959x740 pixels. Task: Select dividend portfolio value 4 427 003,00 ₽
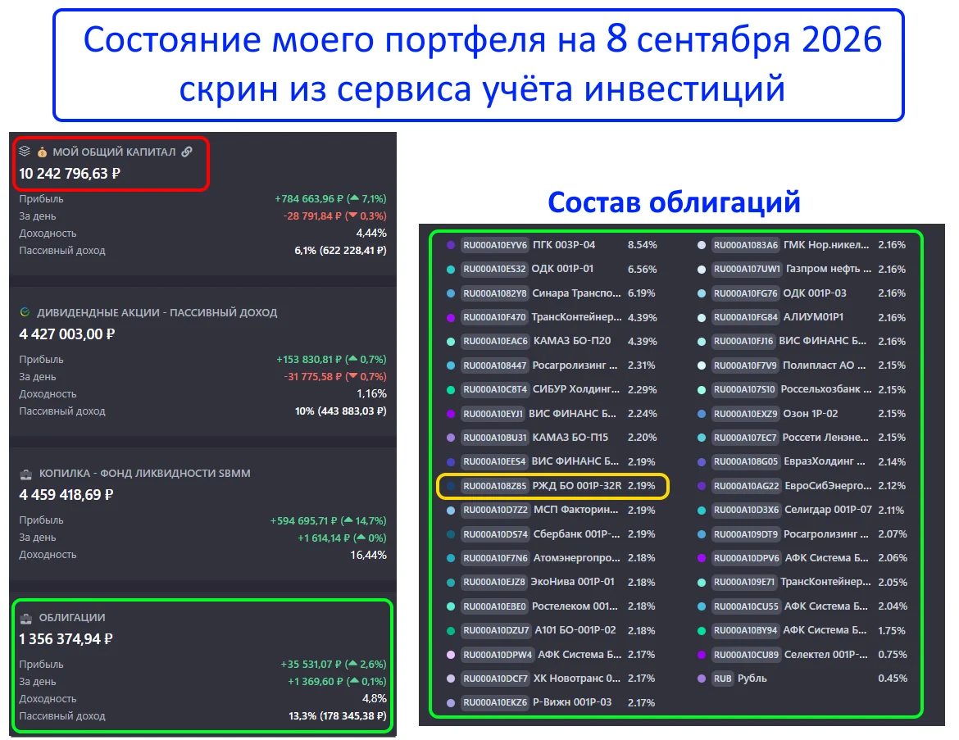point(66,334)
